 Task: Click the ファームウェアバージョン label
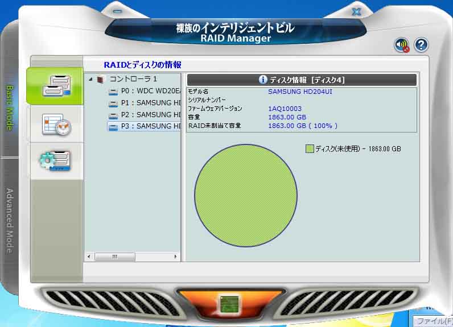pos(215,109)
